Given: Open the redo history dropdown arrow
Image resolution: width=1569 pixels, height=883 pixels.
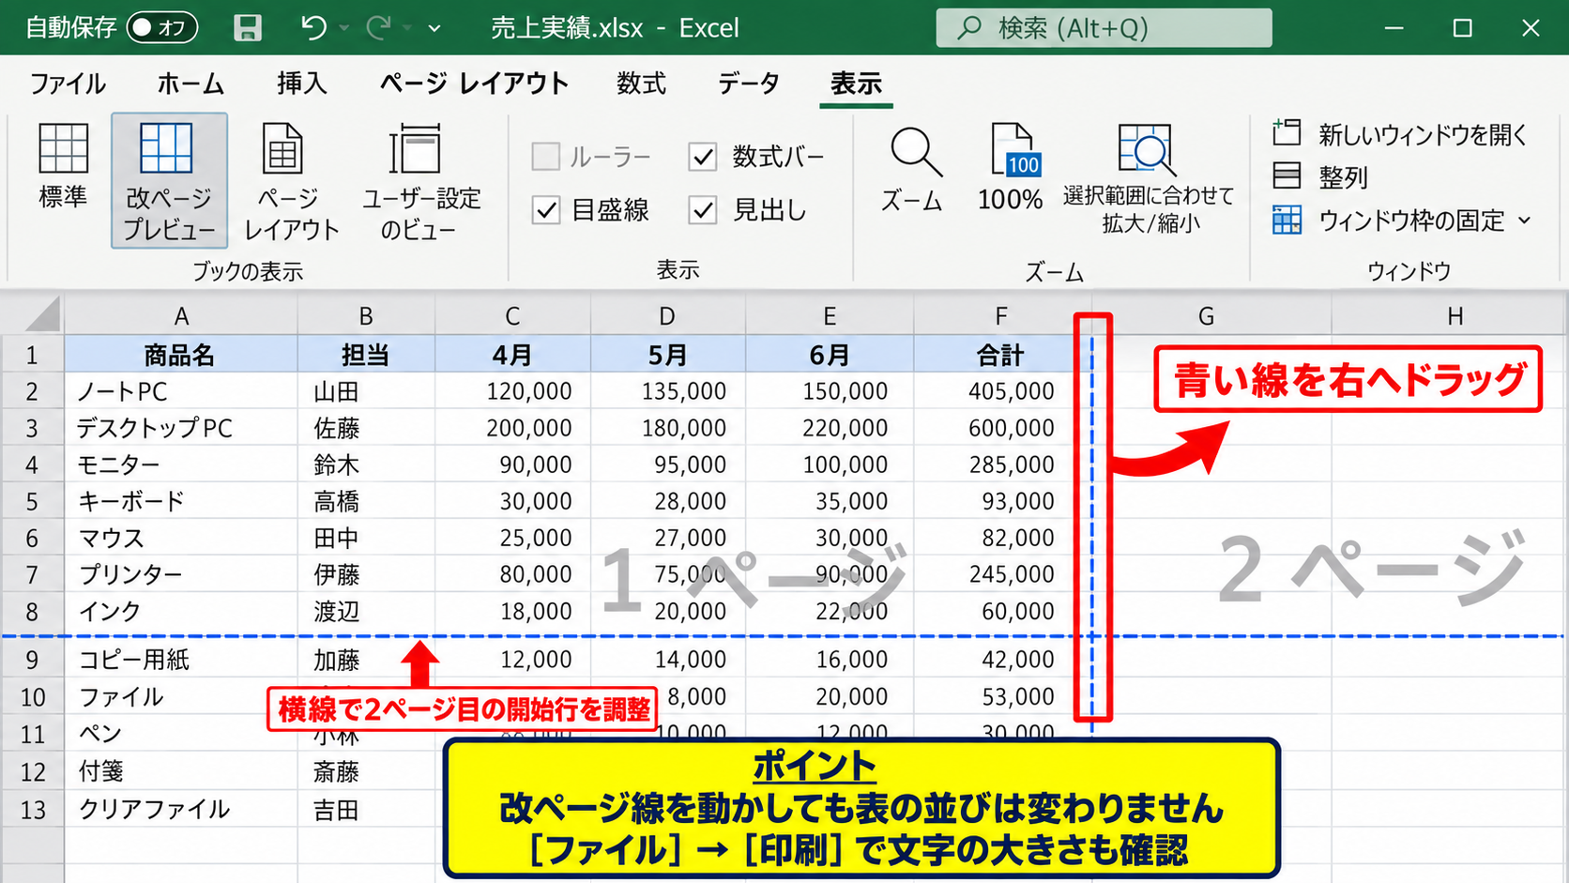Looking at the screenshot, I should 406,28.
